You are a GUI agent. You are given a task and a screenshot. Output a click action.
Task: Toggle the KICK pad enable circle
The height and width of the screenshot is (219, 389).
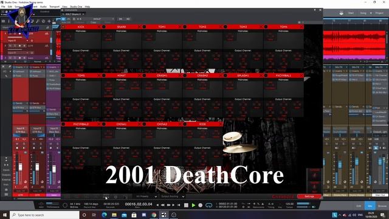(x=63, y=27)
